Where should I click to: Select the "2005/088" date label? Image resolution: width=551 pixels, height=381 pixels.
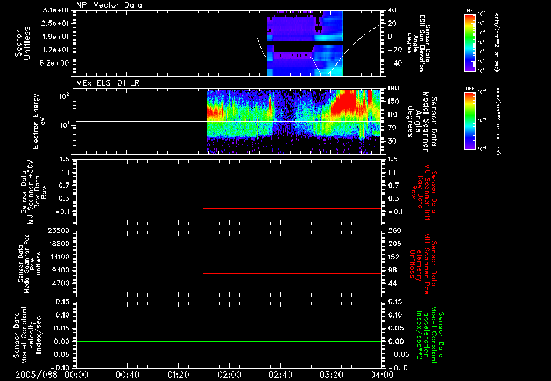pyautogui.click(x=36, y=375)
